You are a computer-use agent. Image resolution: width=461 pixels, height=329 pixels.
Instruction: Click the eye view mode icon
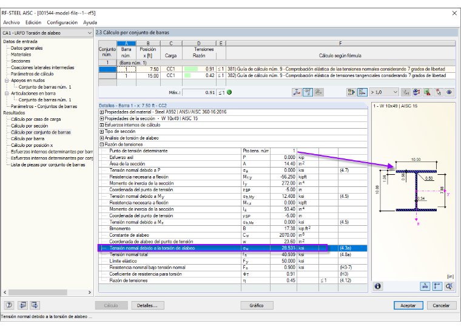(x=449, y=92)
